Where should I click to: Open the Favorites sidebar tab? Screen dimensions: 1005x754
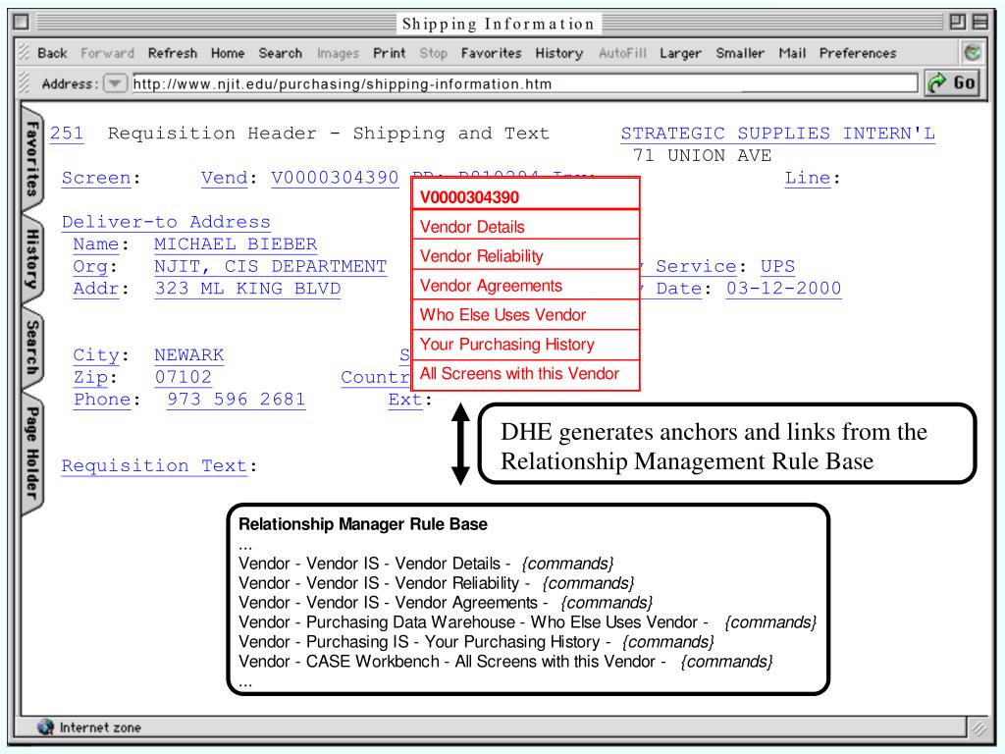click(x=32, y=158)
